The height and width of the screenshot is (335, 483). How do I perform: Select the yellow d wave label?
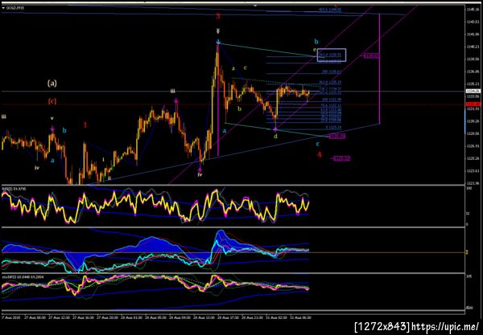275,136
